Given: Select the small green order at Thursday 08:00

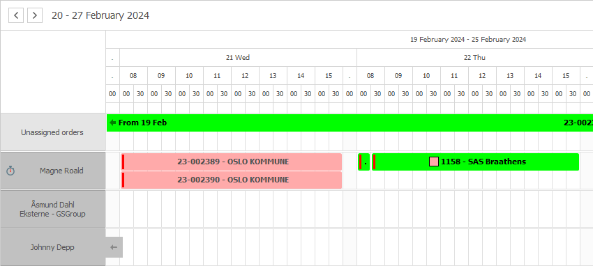Looking at the screenshot, I should [x=363, y=162].
